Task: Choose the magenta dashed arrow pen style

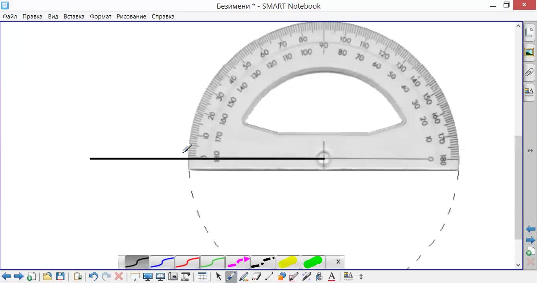Action: pyautogui.click(x=237, y=262)
